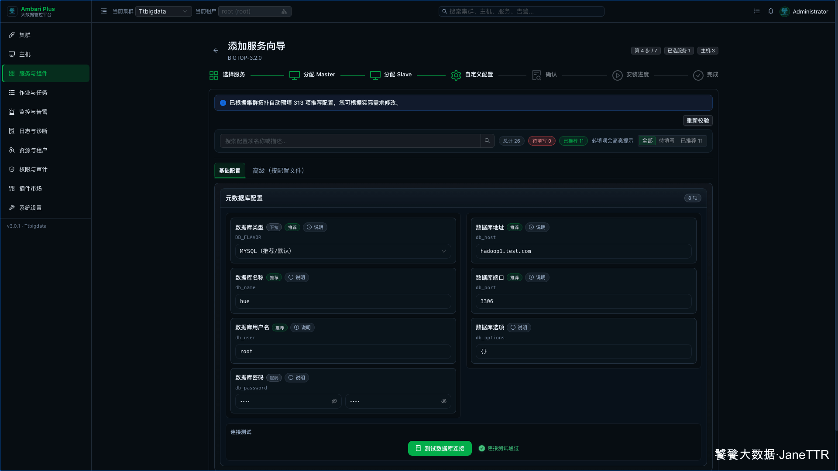Select the 已推荐 11 filter option

point(692,141)
